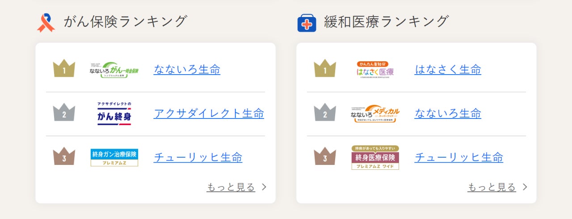The image size is (572, 219).
Task: Click silver rank 2 crown in がん保険ランキング
Action: (64, 113)
